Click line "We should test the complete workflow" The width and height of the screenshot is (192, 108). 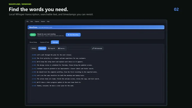[x=67, y=72]
